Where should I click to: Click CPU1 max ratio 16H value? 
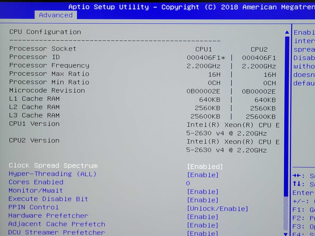point(214,75)
